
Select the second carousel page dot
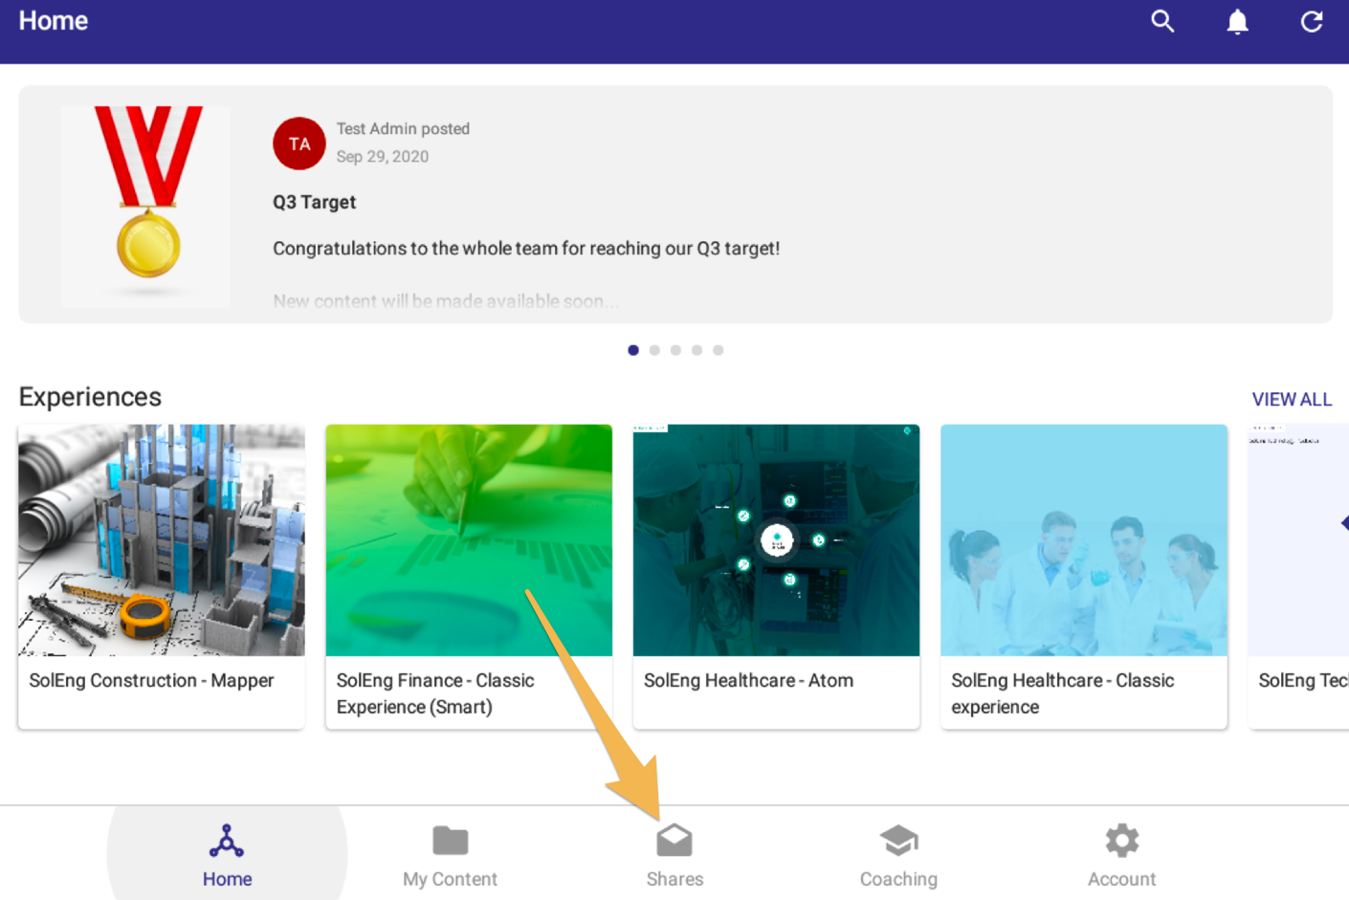654,350
